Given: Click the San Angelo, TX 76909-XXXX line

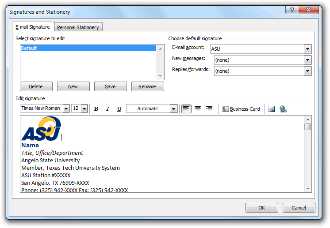Looking at the screenshot, I should 55,183.
